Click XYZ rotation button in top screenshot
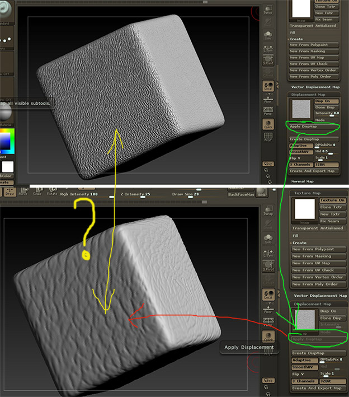The width and height of the screenshot is (349, 397). point(268,164)
